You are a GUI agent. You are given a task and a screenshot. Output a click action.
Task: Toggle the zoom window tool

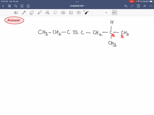point(16,13)
